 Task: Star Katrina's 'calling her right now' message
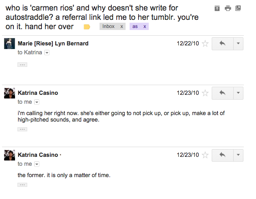tap(205, 93)
